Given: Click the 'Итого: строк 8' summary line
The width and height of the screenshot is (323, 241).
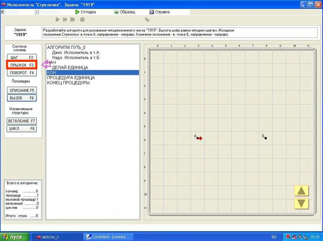Looking at the screenshot, I should click(22, 216).
